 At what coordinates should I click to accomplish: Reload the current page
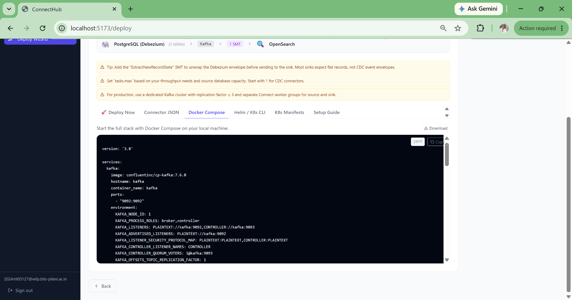tap(42, 28)
